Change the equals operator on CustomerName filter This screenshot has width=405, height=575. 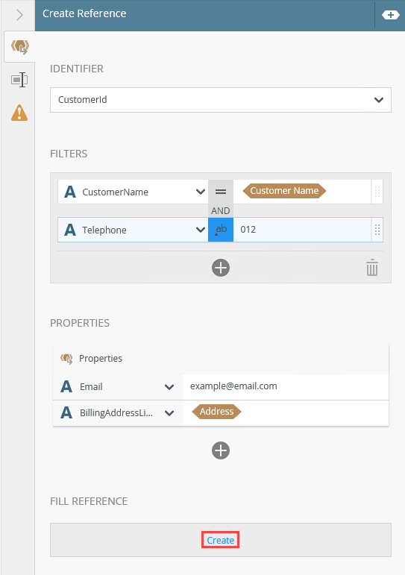point(221,192)
